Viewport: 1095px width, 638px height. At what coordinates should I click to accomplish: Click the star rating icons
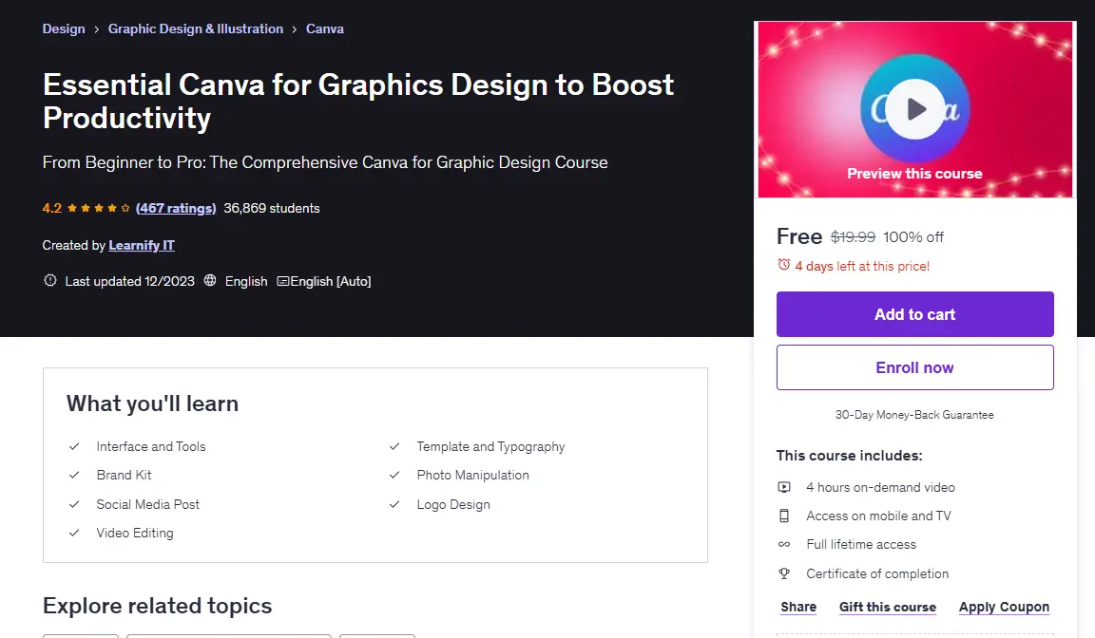click(x=99, y=208)
